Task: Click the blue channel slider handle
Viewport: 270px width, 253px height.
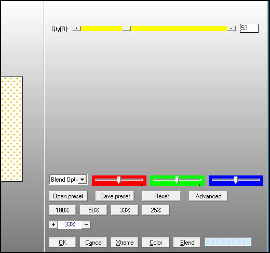Action: coord(236,180)
